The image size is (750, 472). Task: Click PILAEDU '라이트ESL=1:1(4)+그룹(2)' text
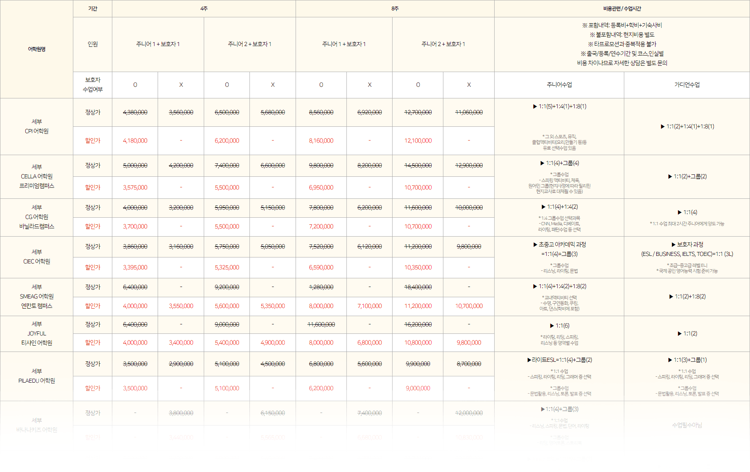point(560,360)
